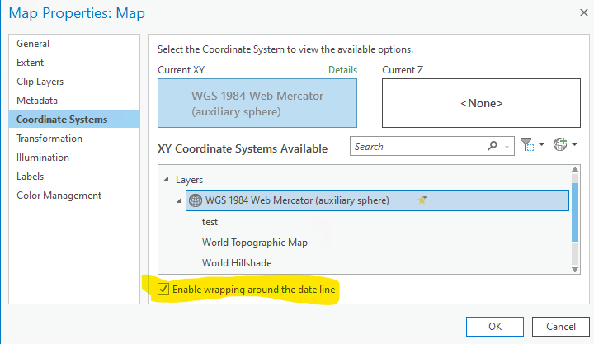Switch to the Transformation tab
This screenshot has width=594, height=344.
point(49,139)
